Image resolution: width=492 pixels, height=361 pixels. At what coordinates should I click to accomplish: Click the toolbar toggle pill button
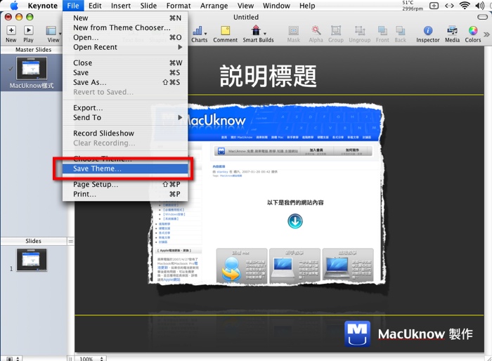482,17
